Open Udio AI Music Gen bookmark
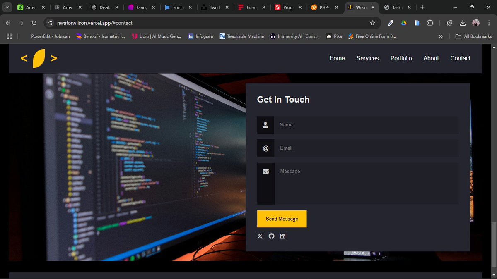The width and height of the screenshot is (497, 279). [x=156, y=36]
